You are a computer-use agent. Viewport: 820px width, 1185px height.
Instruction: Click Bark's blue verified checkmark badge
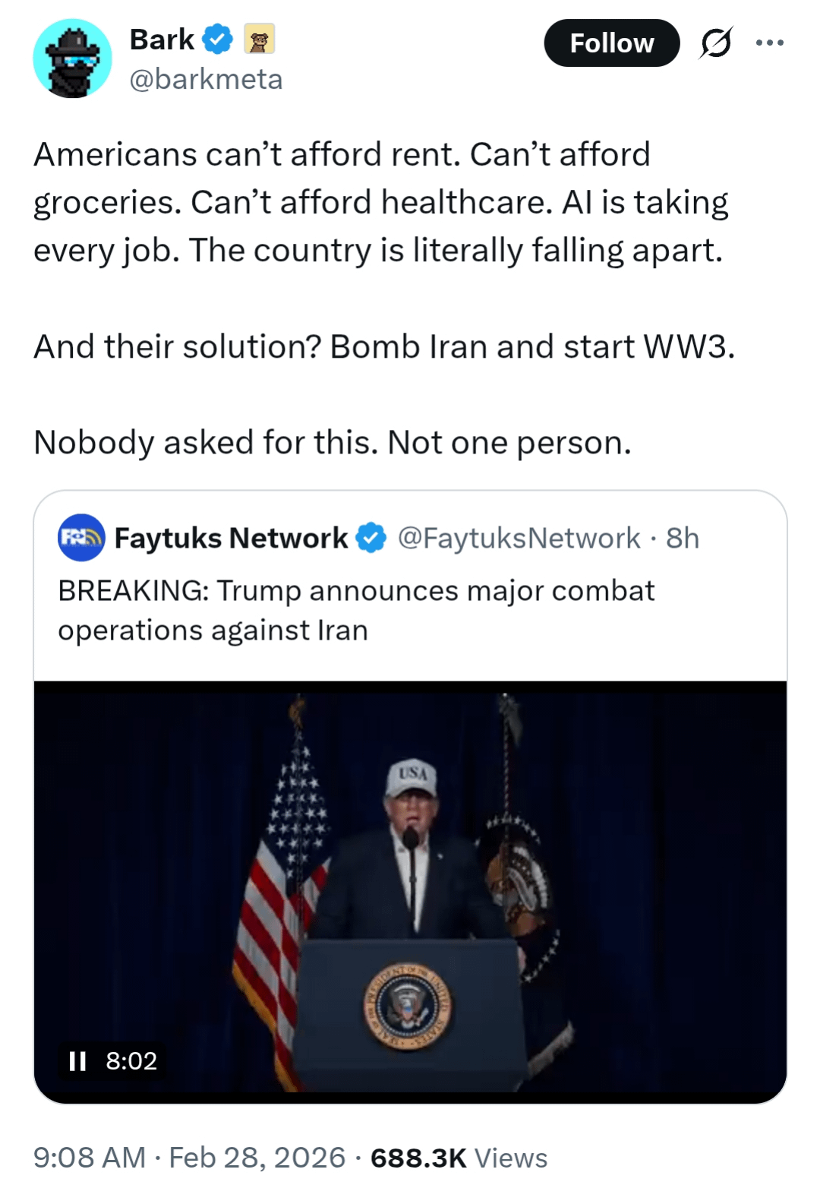pyautogui.click(x=218, y=39)
